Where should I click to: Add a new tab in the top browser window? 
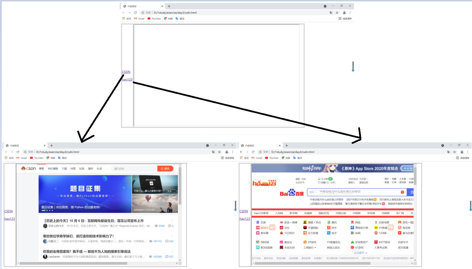(x=169, y=6)
